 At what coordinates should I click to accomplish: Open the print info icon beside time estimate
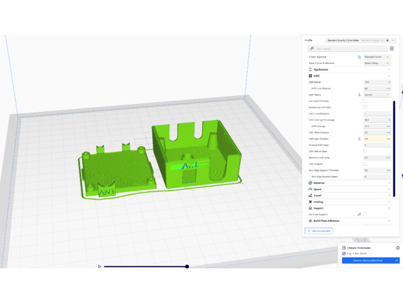pos(397,248)
